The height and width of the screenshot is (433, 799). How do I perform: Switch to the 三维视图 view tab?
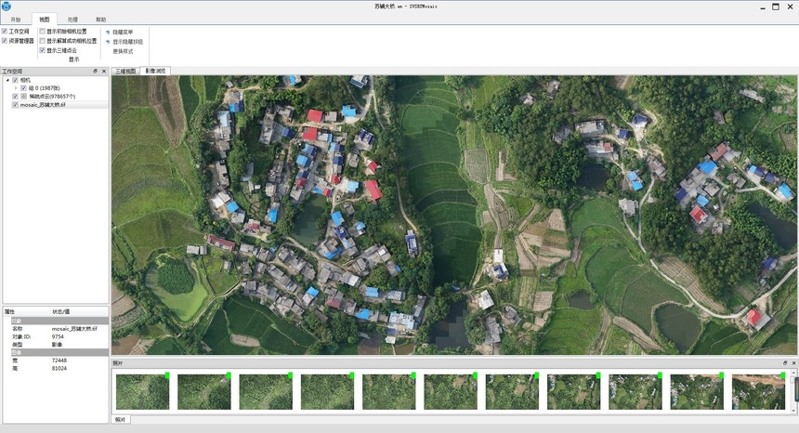pyautogui.click(x=125, y=72)
